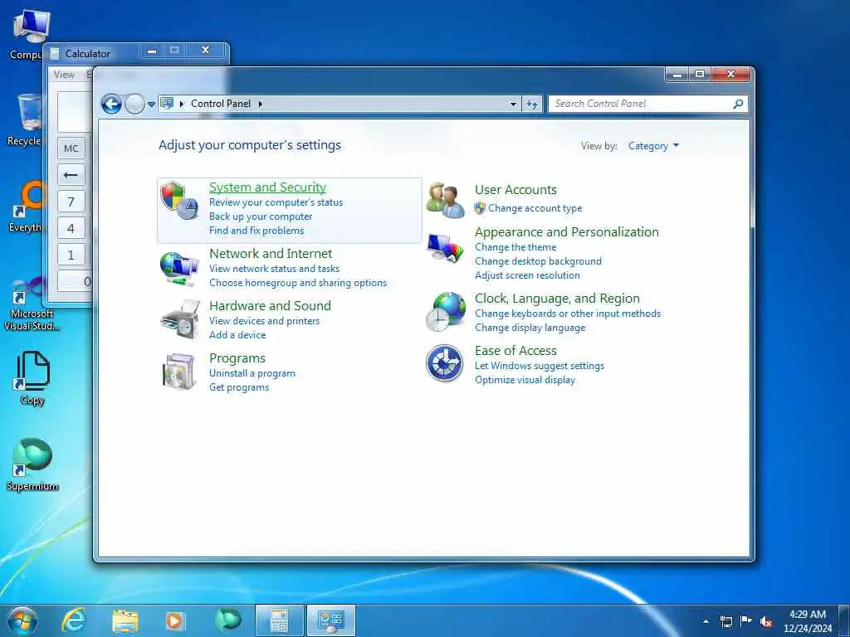850x637 pixels.
Task: Open System and Security shield icon
Action: pos(179,201)
